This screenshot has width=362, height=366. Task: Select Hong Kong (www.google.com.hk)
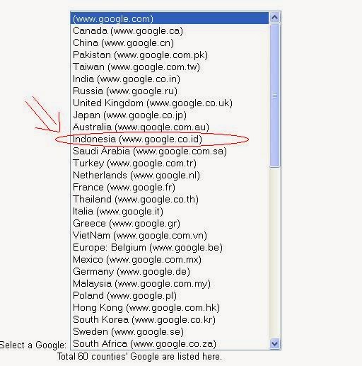click(x=170, y=307)
